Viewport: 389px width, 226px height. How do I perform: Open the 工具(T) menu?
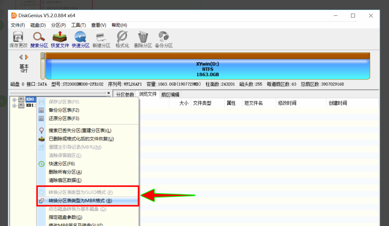coord(79,25)
